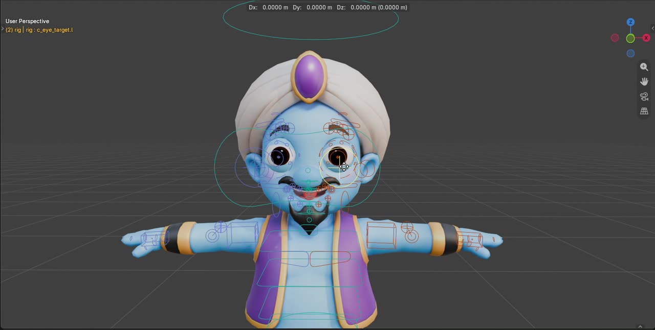Expand the sidebar via top-right arrow
655x330 pixels.
(652, 29)
